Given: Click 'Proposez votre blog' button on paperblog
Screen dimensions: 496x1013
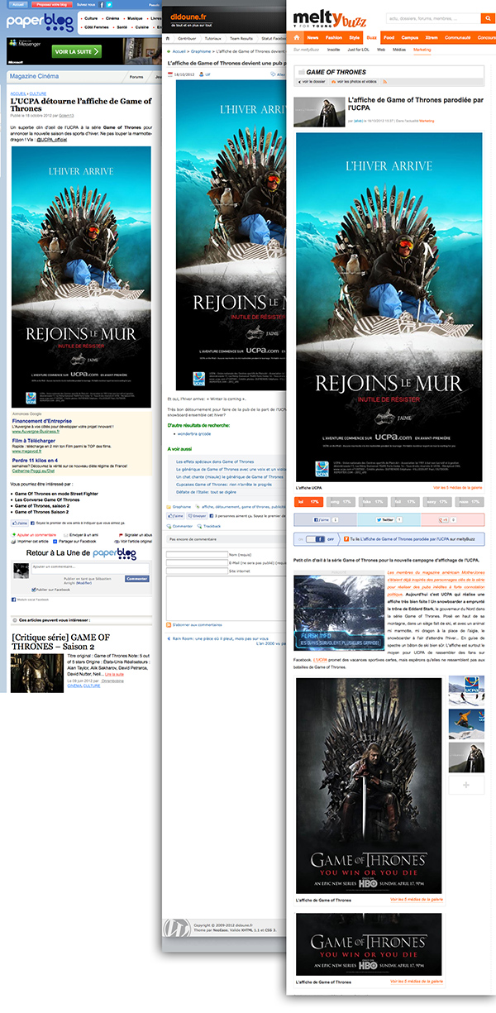Looking at the screenshot, I should [50, 4].
